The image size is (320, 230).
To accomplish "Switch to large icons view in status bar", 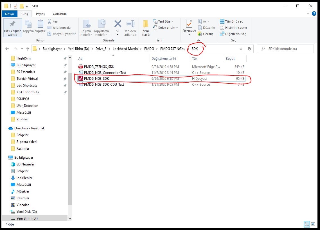I will (313, 224).
